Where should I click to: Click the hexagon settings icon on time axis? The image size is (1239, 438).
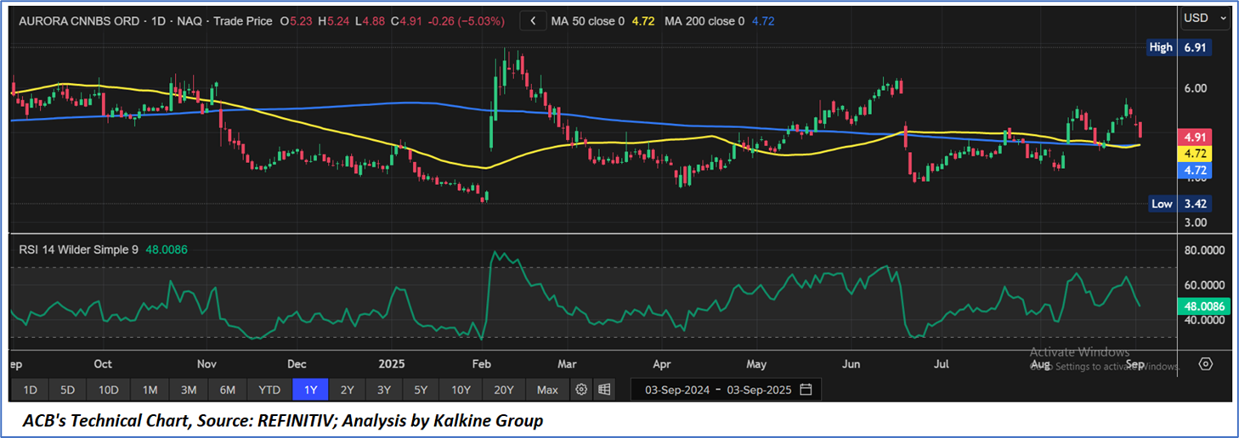1205,364
